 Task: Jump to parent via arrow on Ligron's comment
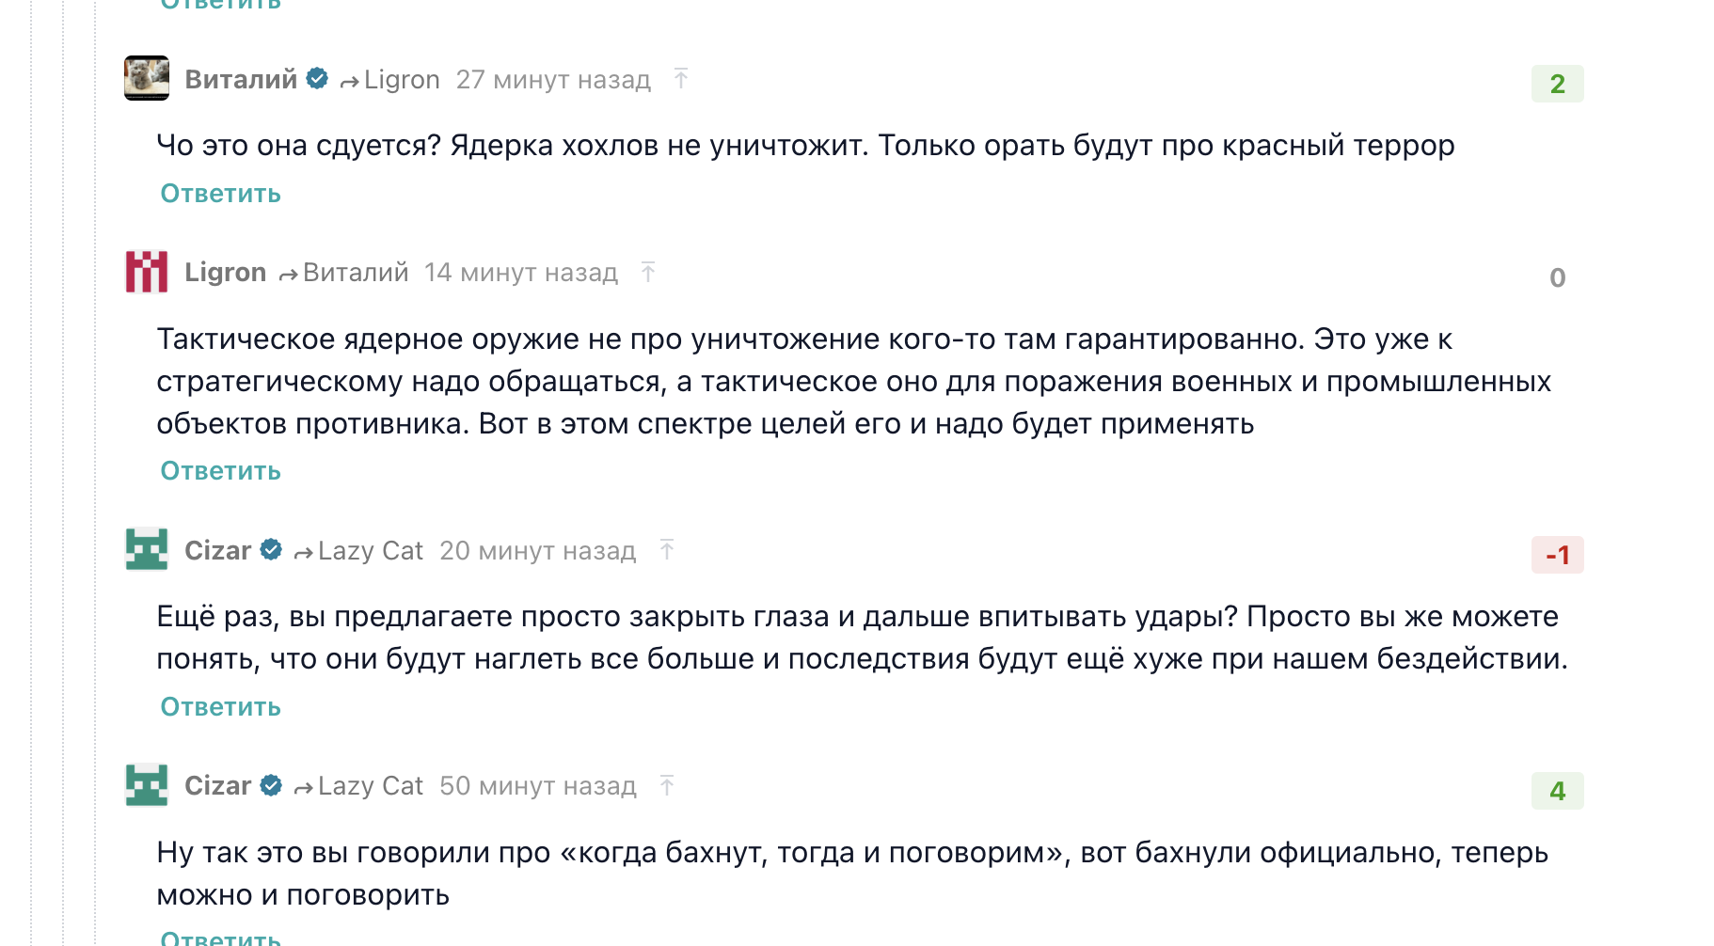(648, 272)
